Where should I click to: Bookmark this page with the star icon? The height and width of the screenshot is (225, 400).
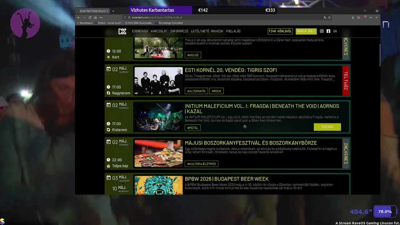click(x=329, y=17)
